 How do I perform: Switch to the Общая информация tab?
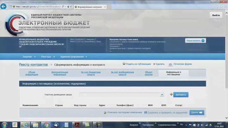32,73
